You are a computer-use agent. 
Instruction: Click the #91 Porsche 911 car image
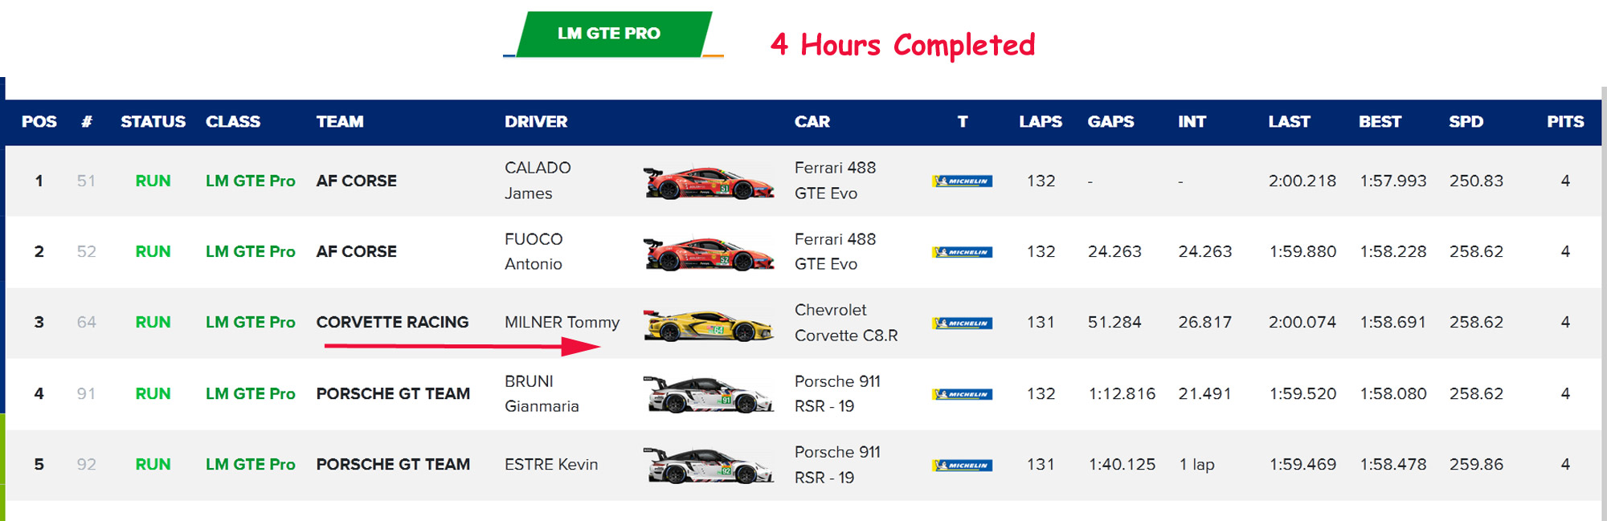(x=708, y=395)
